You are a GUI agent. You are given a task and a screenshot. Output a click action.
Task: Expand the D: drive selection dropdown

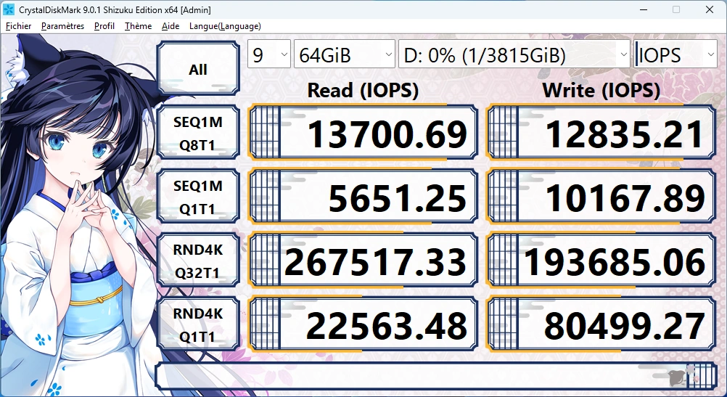514,54
